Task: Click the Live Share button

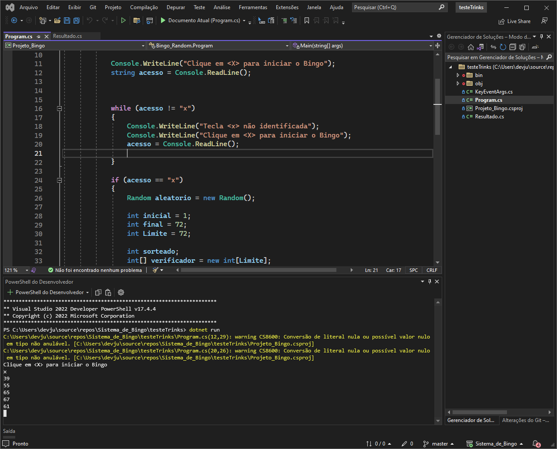Action: click(x=514, y=21)
